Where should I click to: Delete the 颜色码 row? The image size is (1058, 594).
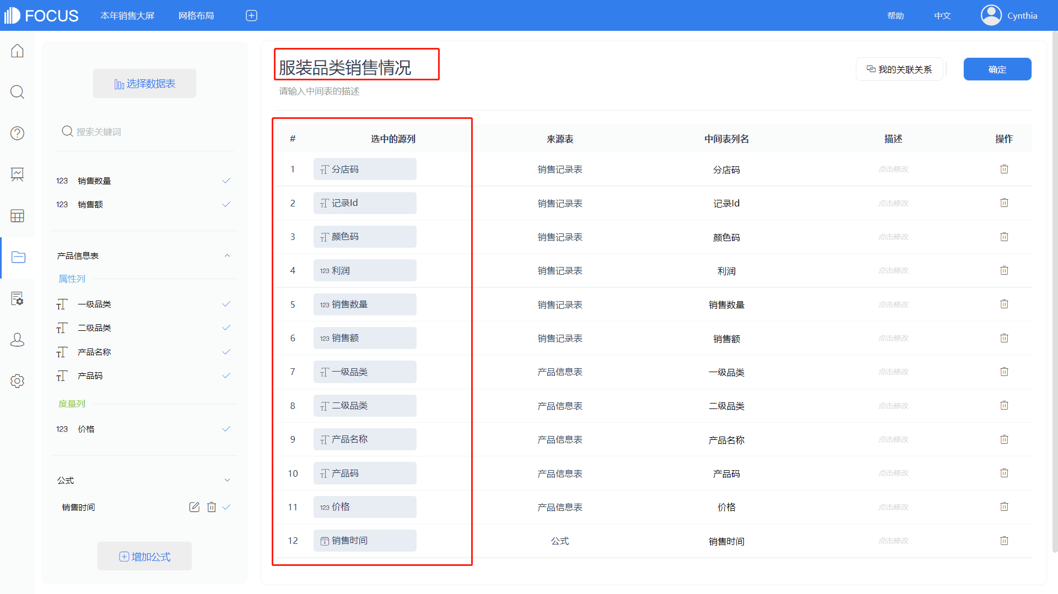coord(1004,237)
